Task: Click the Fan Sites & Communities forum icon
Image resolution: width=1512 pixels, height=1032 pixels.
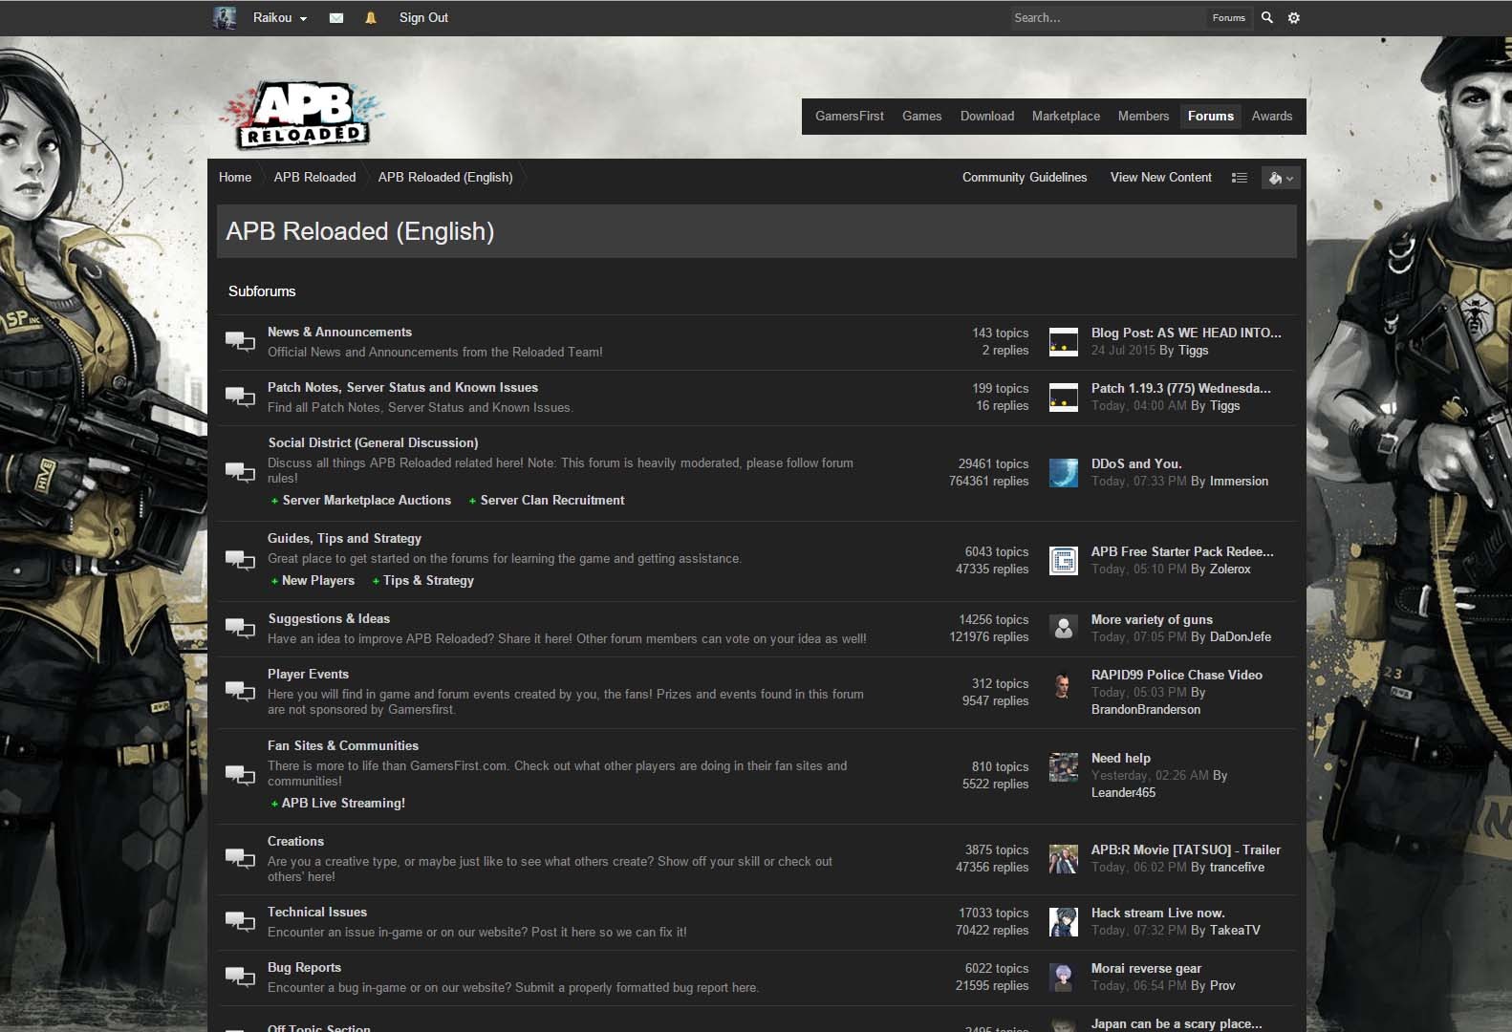Action: [240, 774]
